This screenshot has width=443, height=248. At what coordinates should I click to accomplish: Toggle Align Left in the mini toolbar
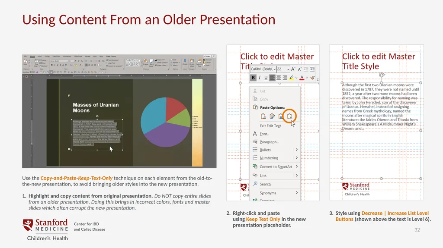(272, 78)
